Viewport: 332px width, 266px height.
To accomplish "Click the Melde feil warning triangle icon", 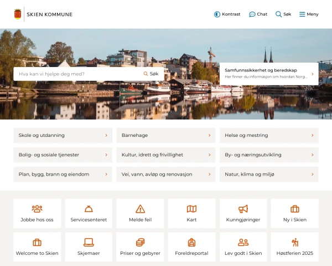I will pyautogui.click(x=140, y=209).
